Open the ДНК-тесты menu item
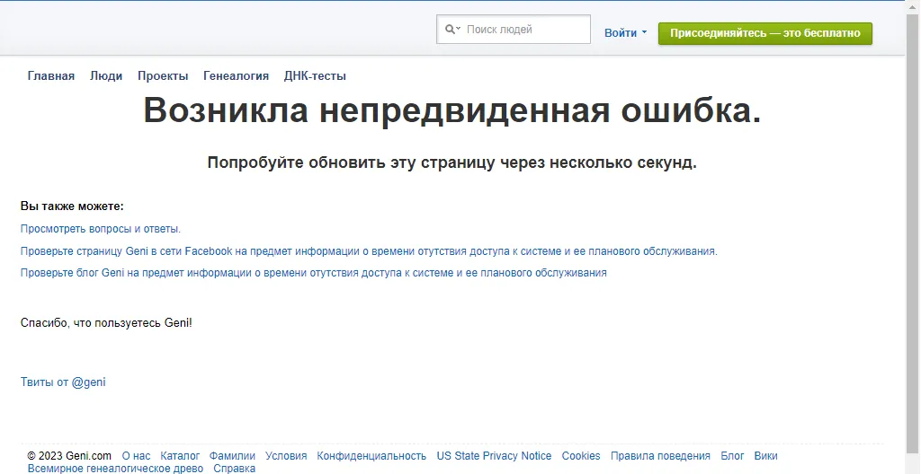This screenshot has height=474, width=921. point(315,75)
